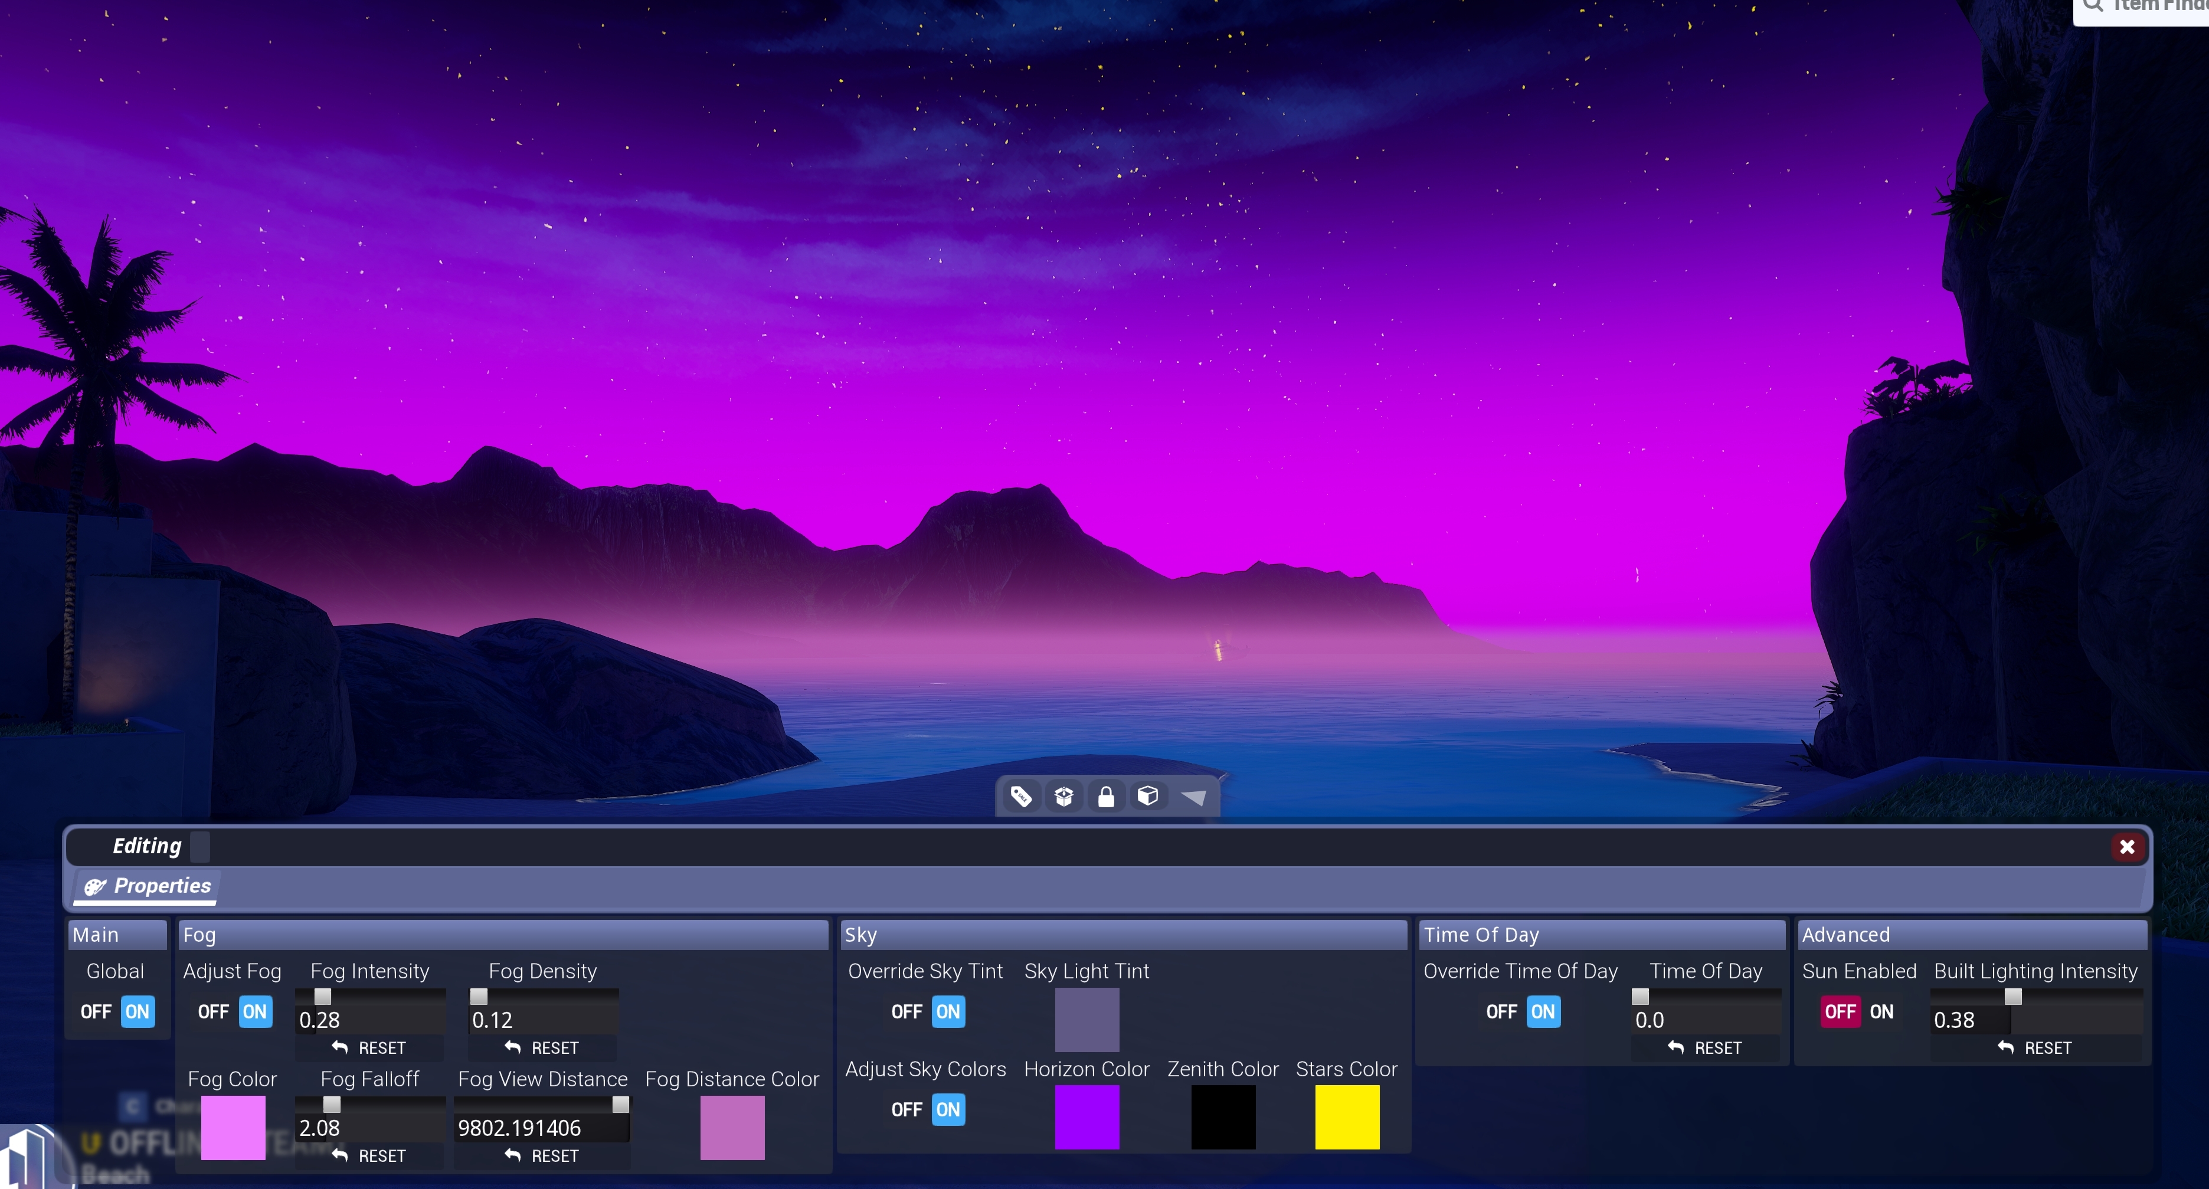Click the Fog Intensity slider handle
The image size is (2209, 1189).
point(322,996)
